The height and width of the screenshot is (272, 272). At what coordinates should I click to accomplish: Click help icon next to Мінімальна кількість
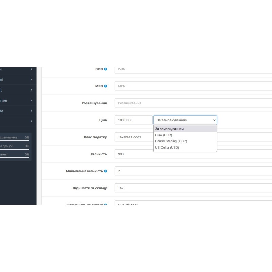pos(106,171)
